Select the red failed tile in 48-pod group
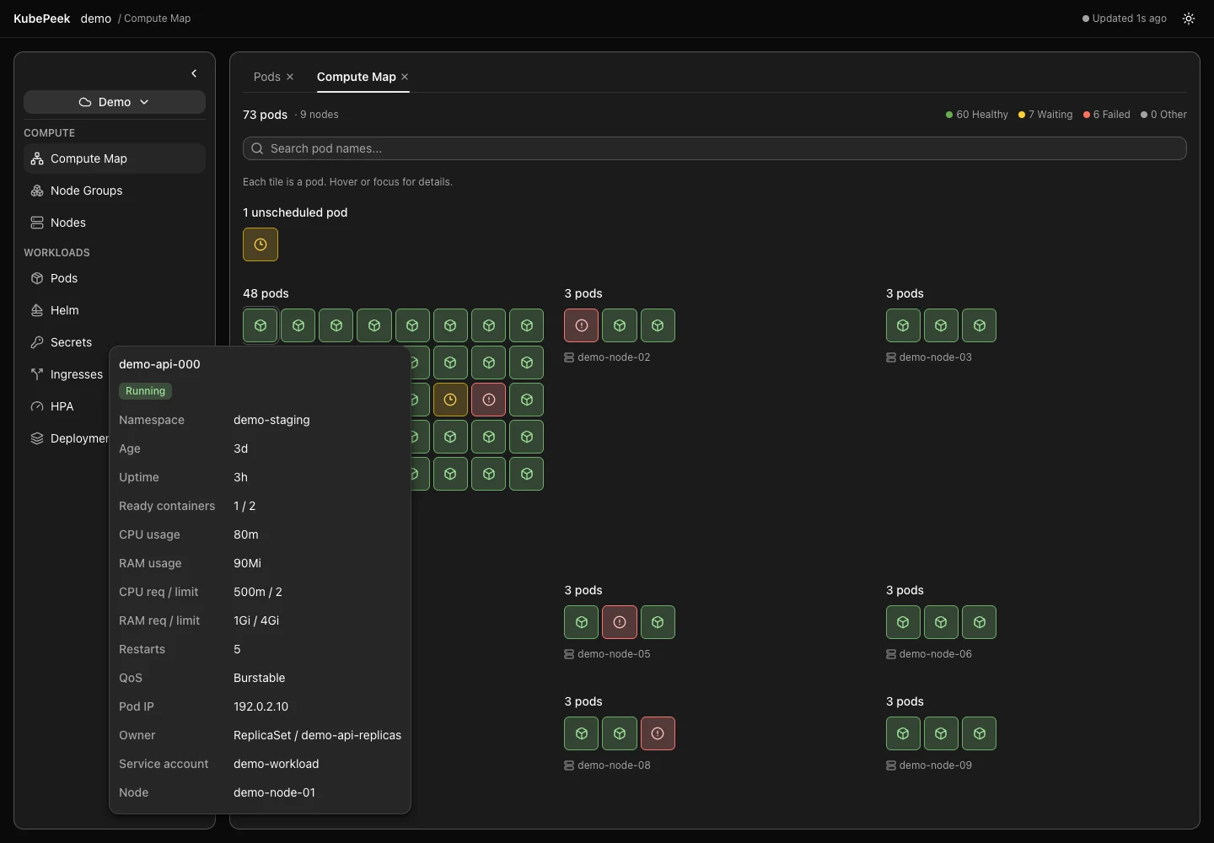 [489, 400]
